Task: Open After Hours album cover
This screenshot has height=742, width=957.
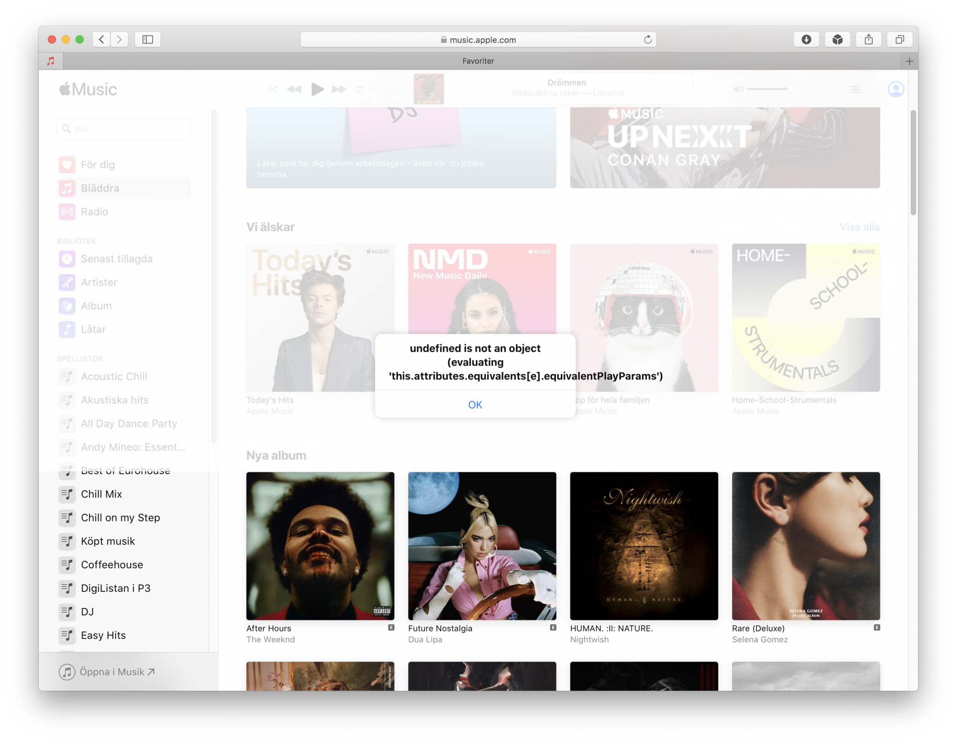Action: (x=320, y=546)
